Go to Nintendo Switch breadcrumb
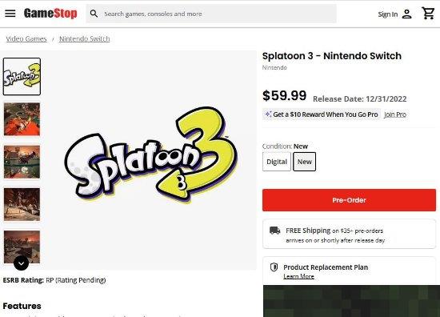 coord(85,38)
